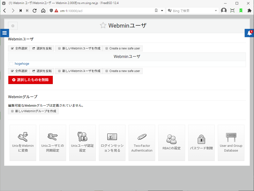The height and width of the screenshot is (191, 254).
Task: Expand the address bar dropdown arrow
Action: [162, 11]
